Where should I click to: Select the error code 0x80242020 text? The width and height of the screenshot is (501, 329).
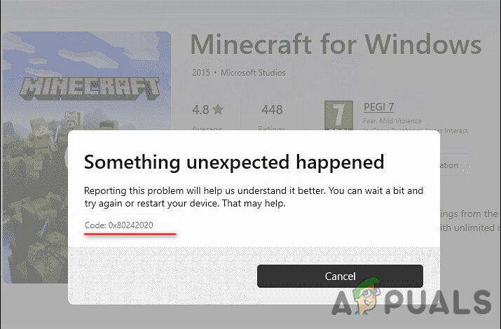point(131,225)
